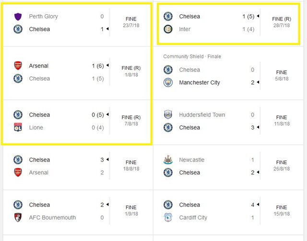307x241 pixels.
Task: Click FINE (R) 1/8/18 match status
Action: 131,71
